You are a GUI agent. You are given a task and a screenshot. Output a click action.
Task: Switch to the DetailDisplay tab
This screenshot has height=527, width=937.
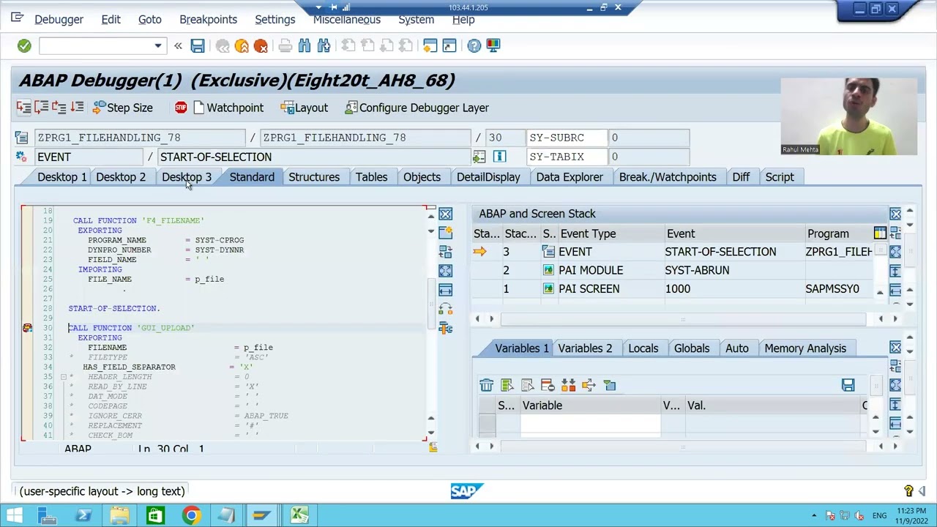coord(488,177)
